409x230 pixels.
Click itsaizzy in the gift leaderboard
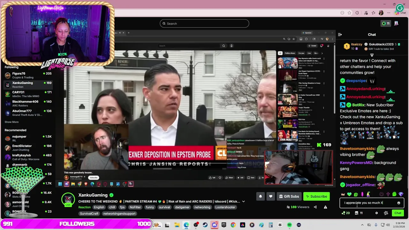point(357,44)
